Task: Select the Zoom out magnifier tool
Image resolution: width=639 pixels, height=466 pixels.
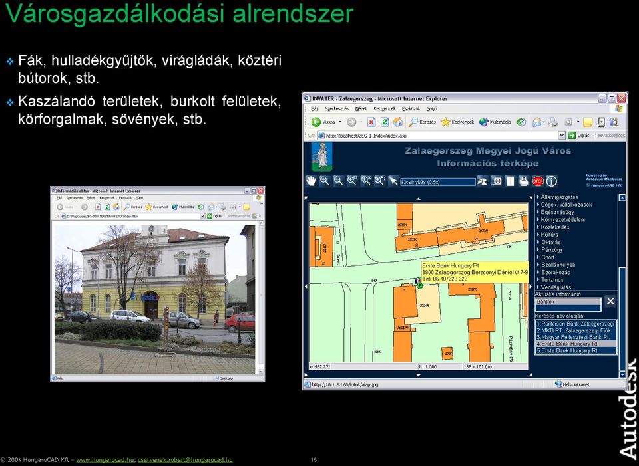Action: (338, 181)
